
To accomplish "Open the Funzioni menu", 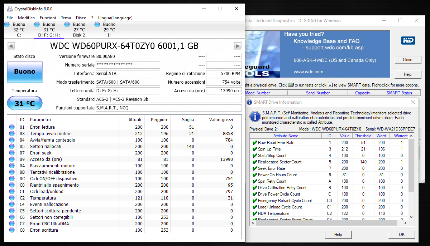I will pyautogui.click(x=48, y=18).
